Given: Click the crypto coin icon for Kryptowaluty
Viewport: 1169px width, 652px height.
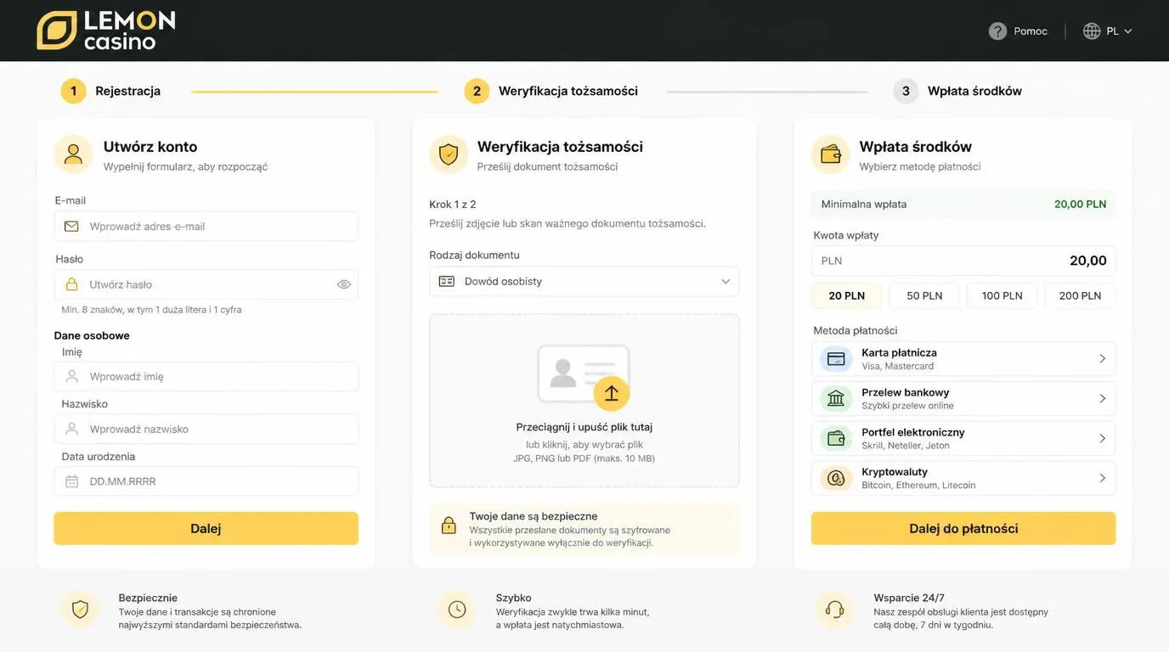Looking at the screenshot, I should point(836,479).
